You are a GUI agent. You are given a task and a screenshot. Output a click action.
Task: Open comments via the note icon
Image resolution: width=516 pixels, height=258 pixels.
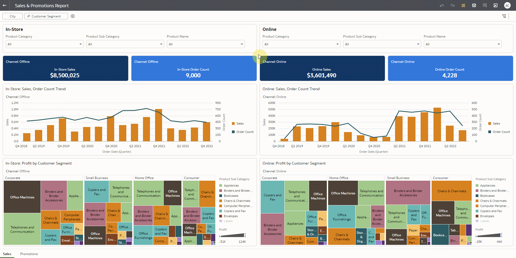[485, 5]
